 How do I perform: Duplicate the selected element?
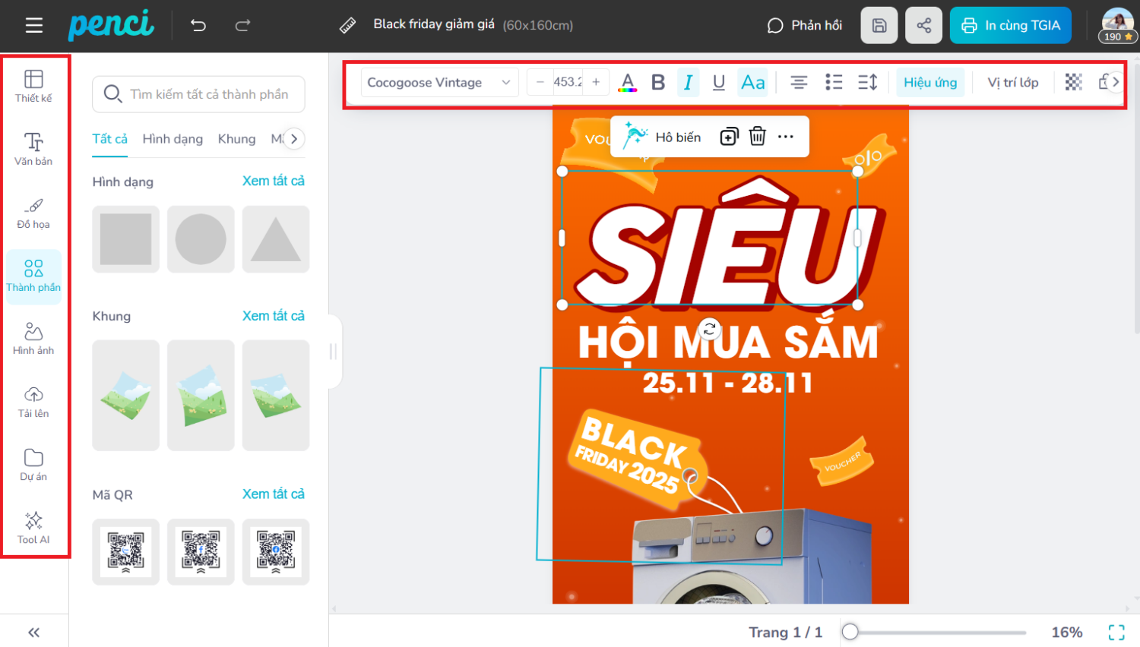pos(729,137)
